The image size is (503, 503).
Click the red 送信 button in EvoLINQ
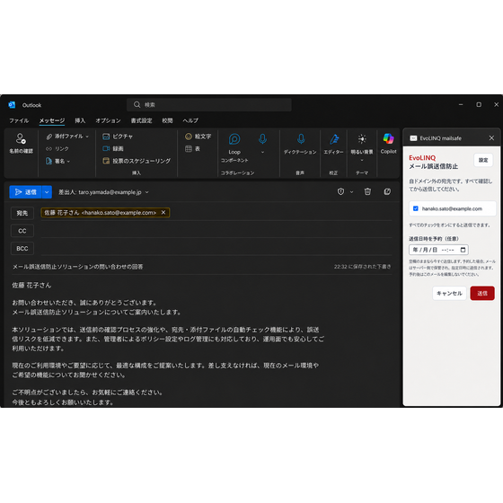(x=482, y=293)
